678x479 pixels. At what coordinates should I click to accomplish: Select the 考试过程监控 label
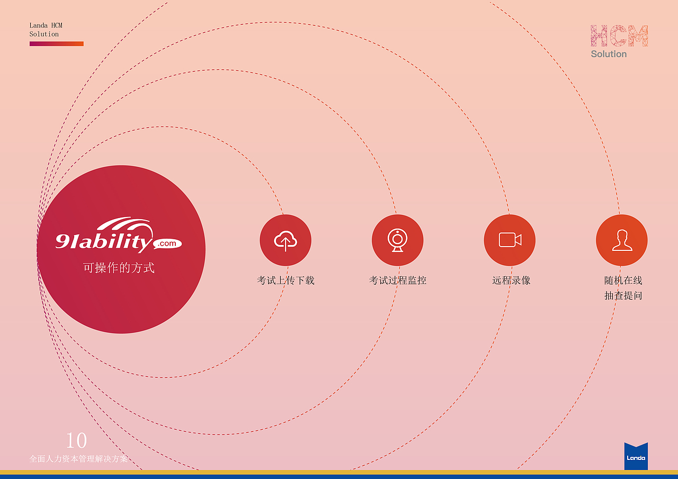tap(397, 281)
